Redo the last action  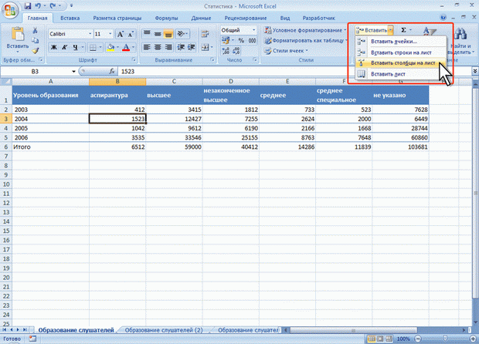click(53, 6)
